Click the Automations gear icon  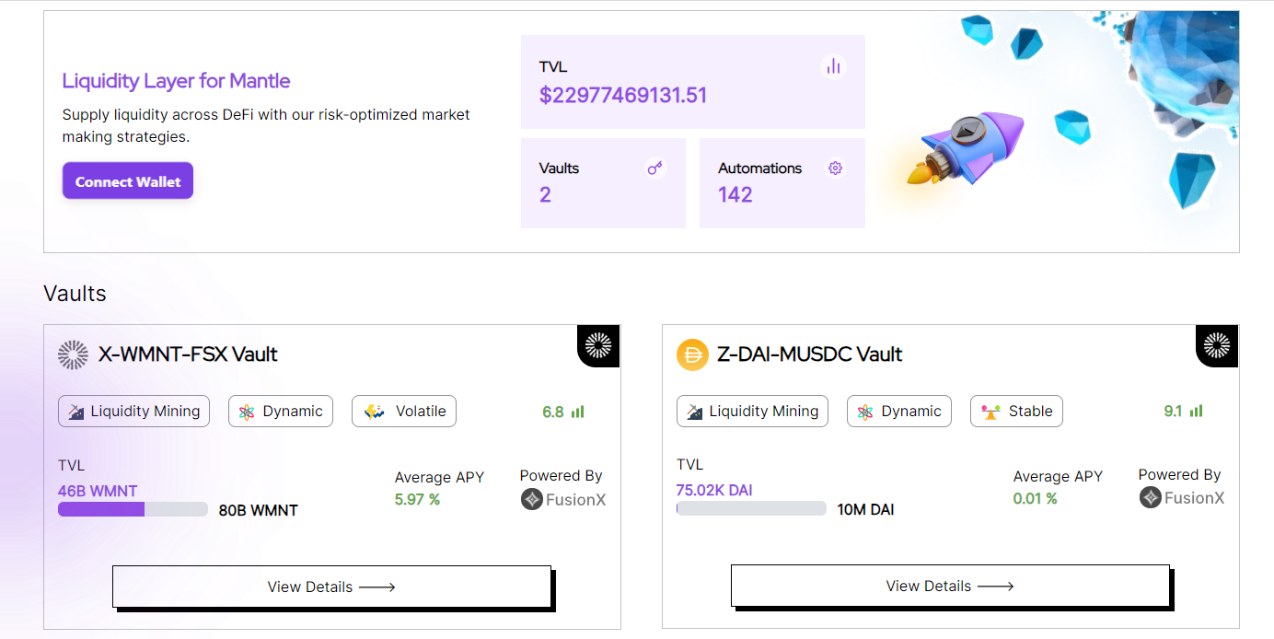(x=835, y=168)
